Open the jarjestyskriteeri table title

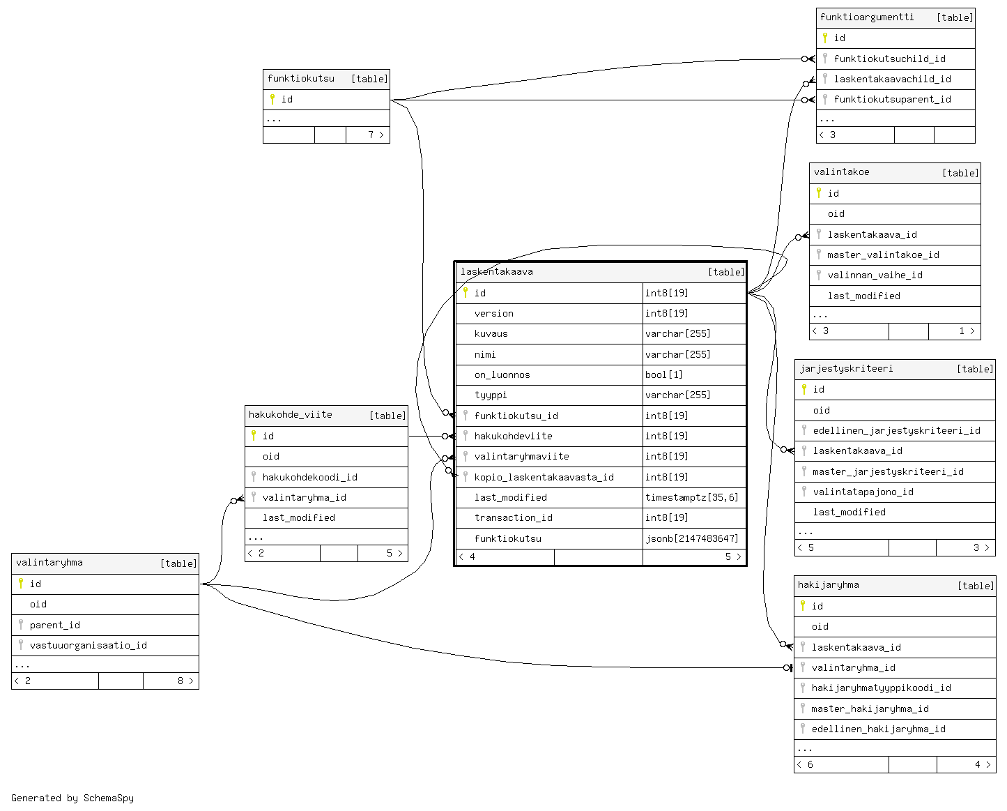(x=846, y=368)
